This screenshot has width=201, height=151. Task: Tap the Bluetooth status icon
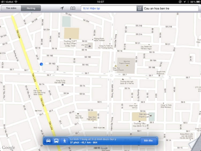[188, 2]
